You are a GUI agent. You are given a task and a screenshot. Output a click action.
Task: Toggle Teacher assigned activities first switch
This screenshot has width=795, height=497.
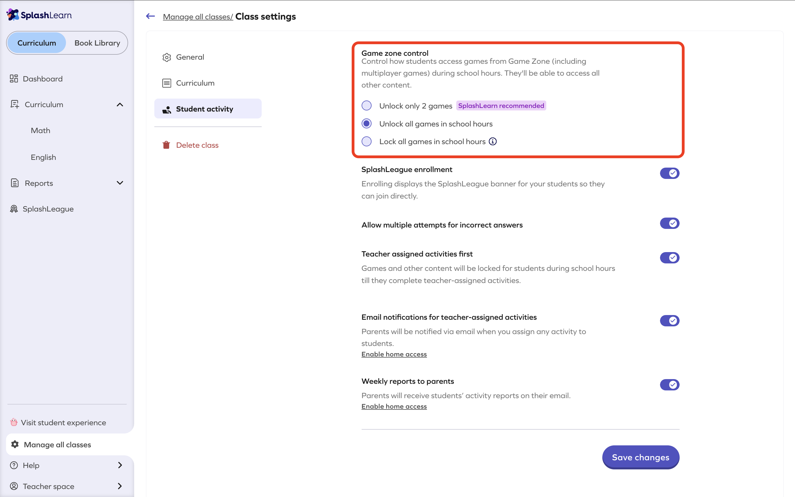click(x=669, y=258)
